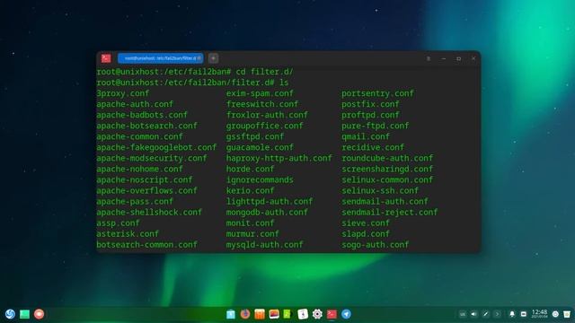Screen dimensions: 575x323
Task: Click portsentry.conf file name
Action: [377, 93]
